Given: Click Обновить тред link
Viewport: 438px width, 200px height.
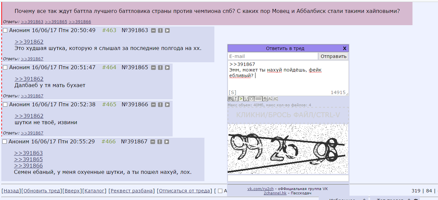Looking at the screenshot, I should (x=42, y=191).
